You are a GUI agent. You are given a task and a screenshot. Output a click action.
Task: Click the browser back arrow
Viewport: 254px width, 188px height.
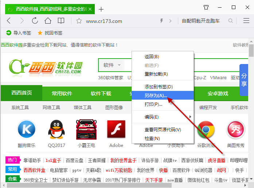pos(9,21)
